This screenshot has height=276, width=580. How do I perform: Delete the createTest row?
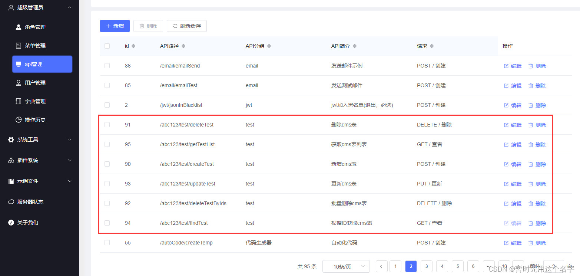(537, 164)
